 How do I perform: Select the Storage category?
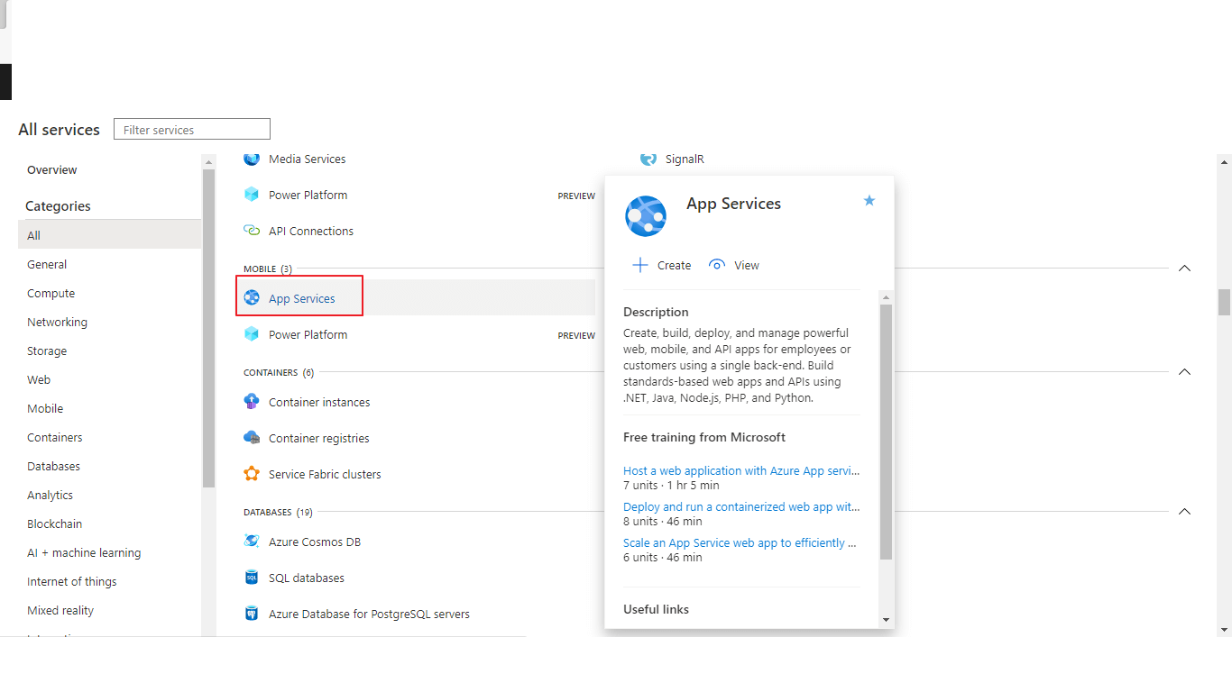(x=47, y=351)
